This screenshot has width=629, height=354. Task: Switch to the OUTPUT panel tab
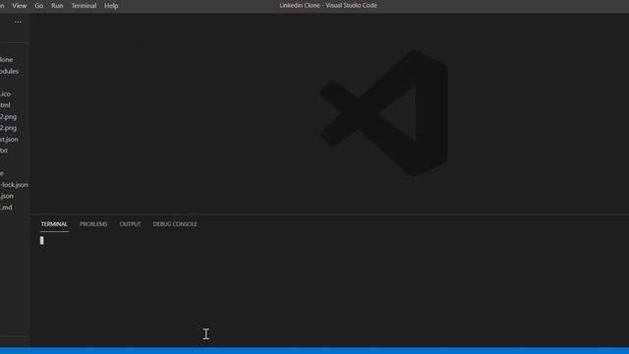point(130,224)
